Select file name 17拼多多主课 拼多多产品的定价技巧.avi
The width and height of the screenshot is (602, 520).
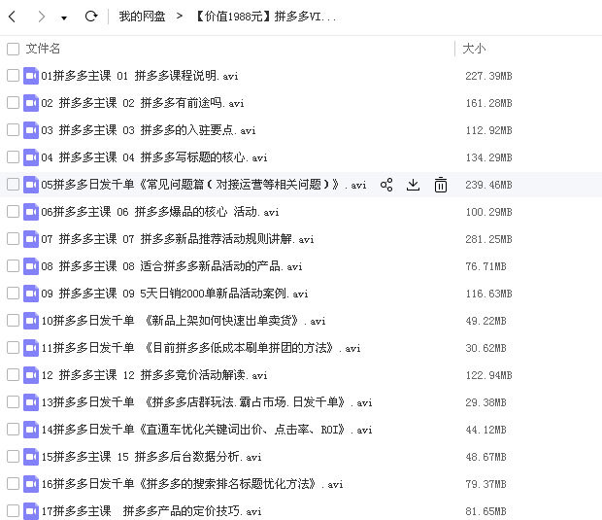pyautogui.click(x=151, y=511)
